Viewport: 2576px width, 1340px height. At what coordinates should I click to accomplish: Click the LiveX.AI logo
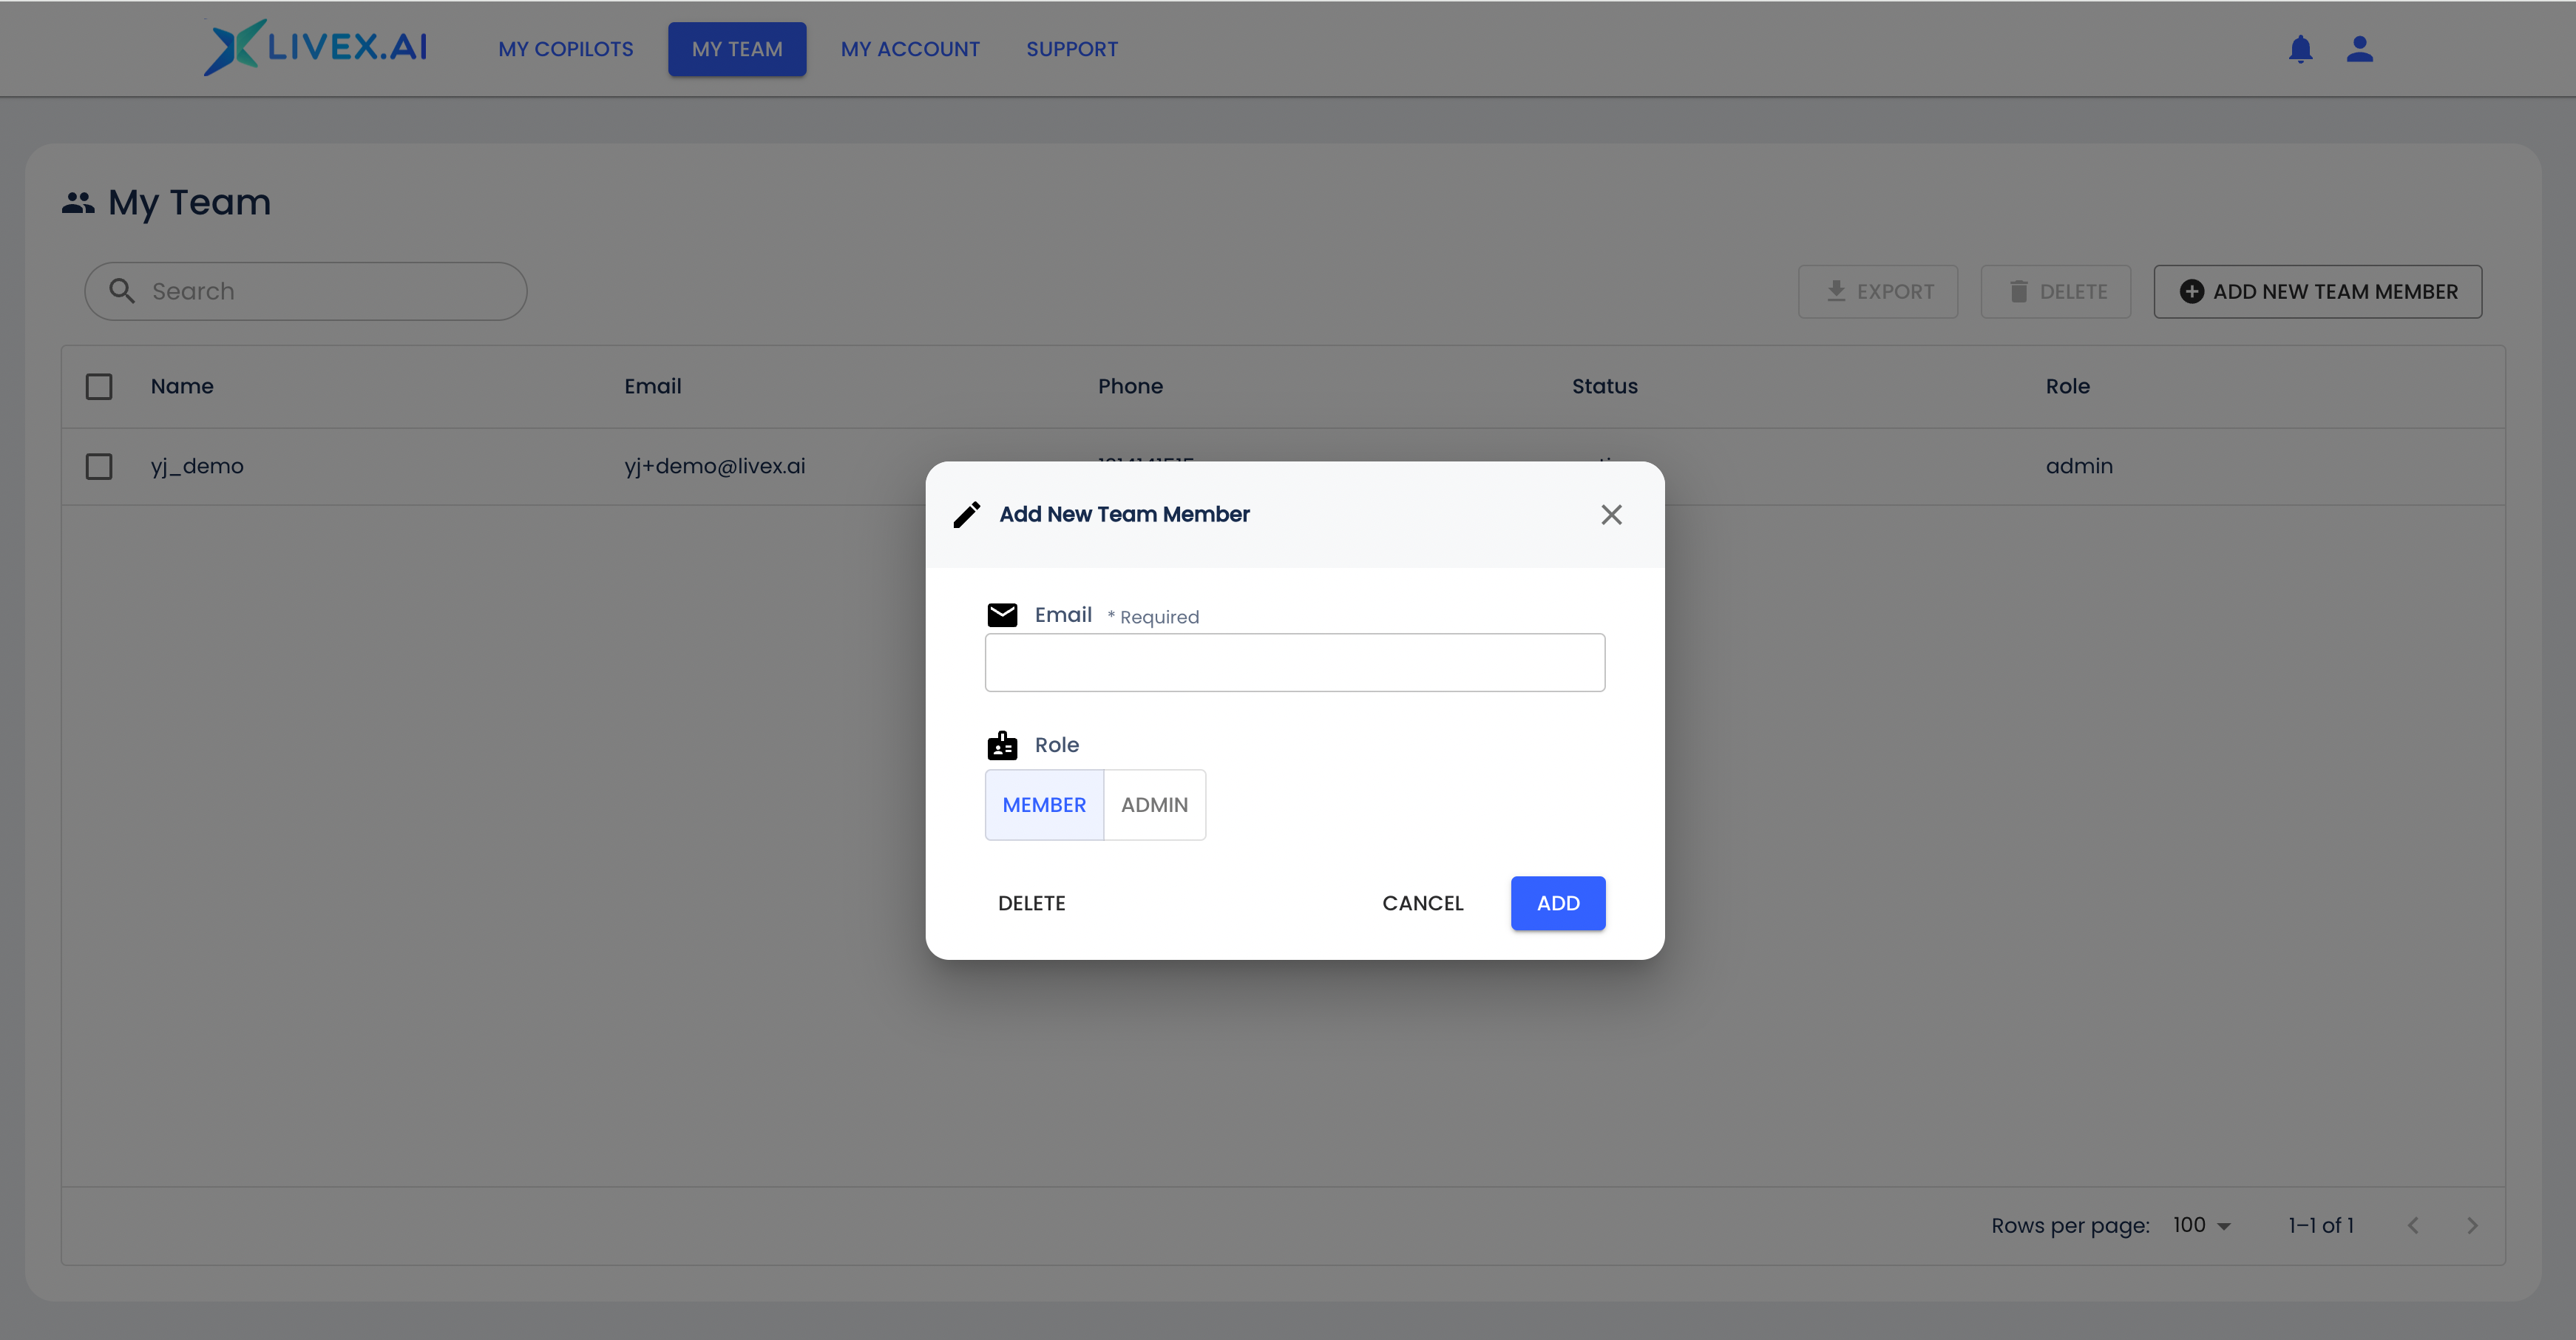point(316,47)
